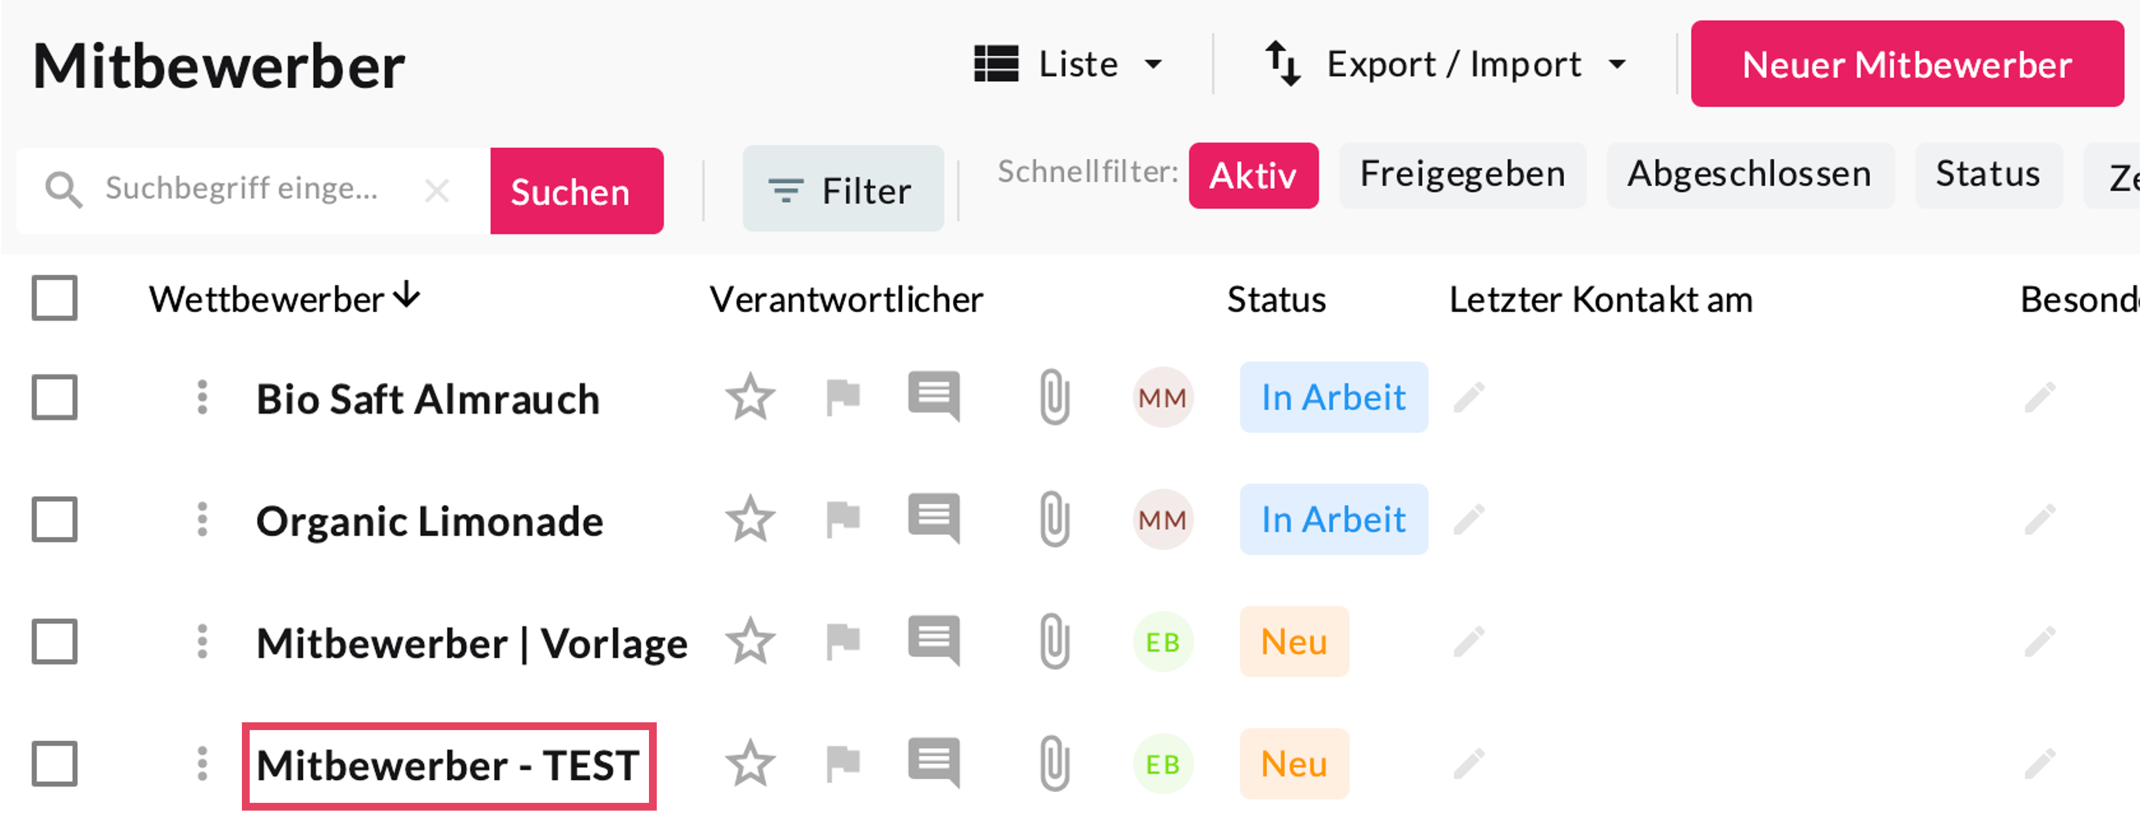The image size is (2141, 835).
Task: Click the three-dot menu for Bio Saft Almrauch
Action: [202, 397]
